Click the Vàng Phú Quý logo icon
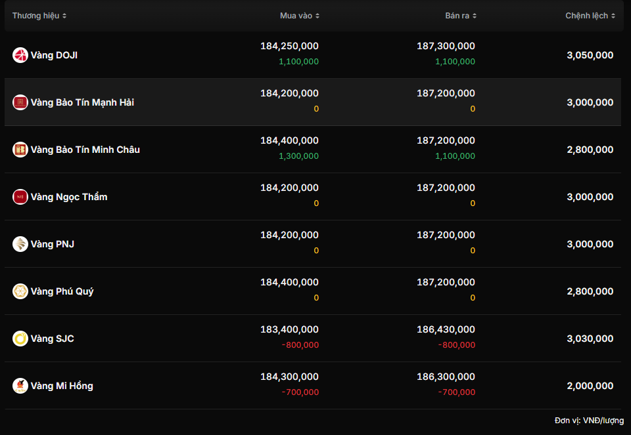 [x=20, y=291]
